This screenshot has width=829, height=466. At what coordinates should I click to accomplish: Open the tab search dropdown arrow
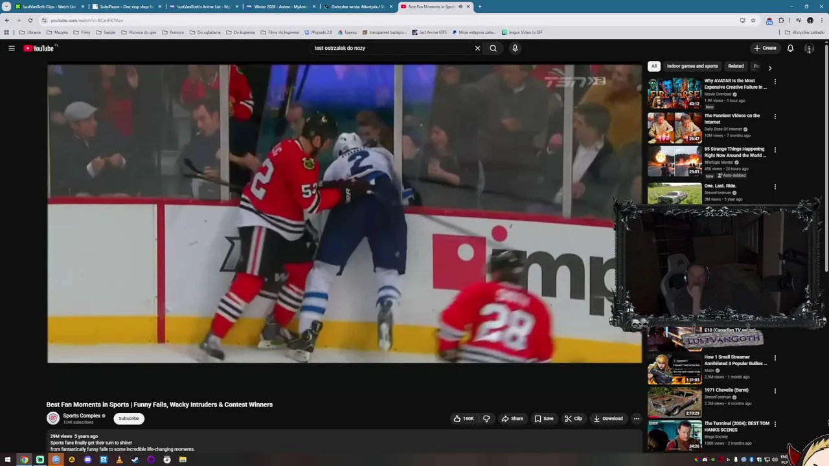point(6,6)
